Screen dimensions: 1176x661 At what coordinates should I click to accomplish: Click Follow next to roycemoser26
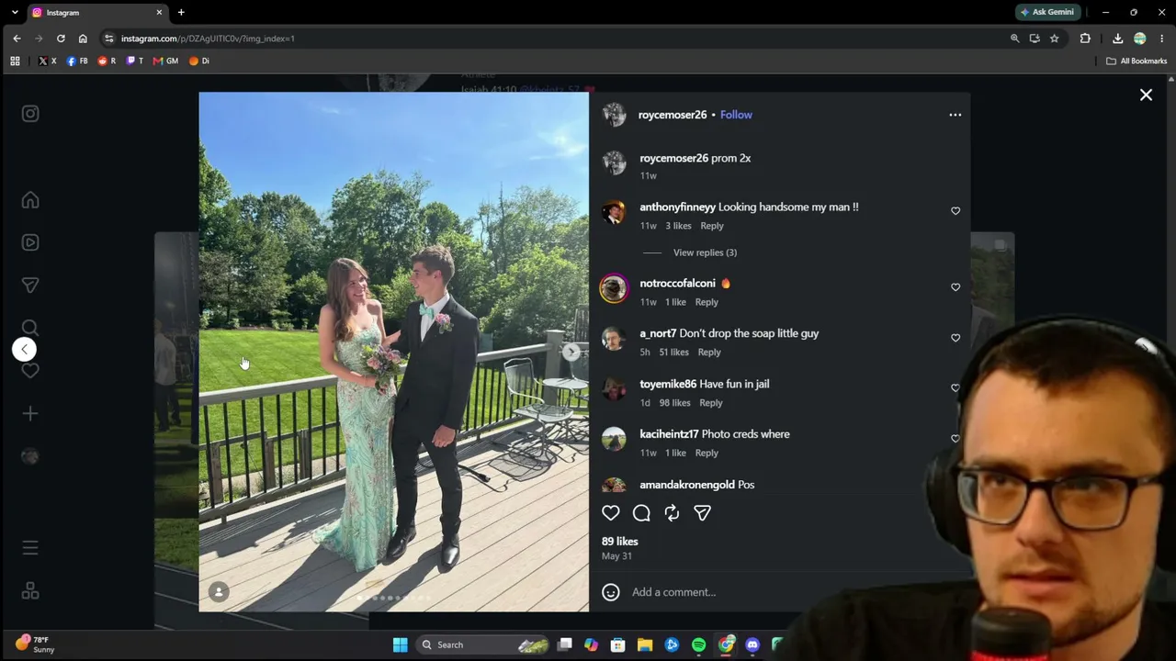(x=736, y=115)
